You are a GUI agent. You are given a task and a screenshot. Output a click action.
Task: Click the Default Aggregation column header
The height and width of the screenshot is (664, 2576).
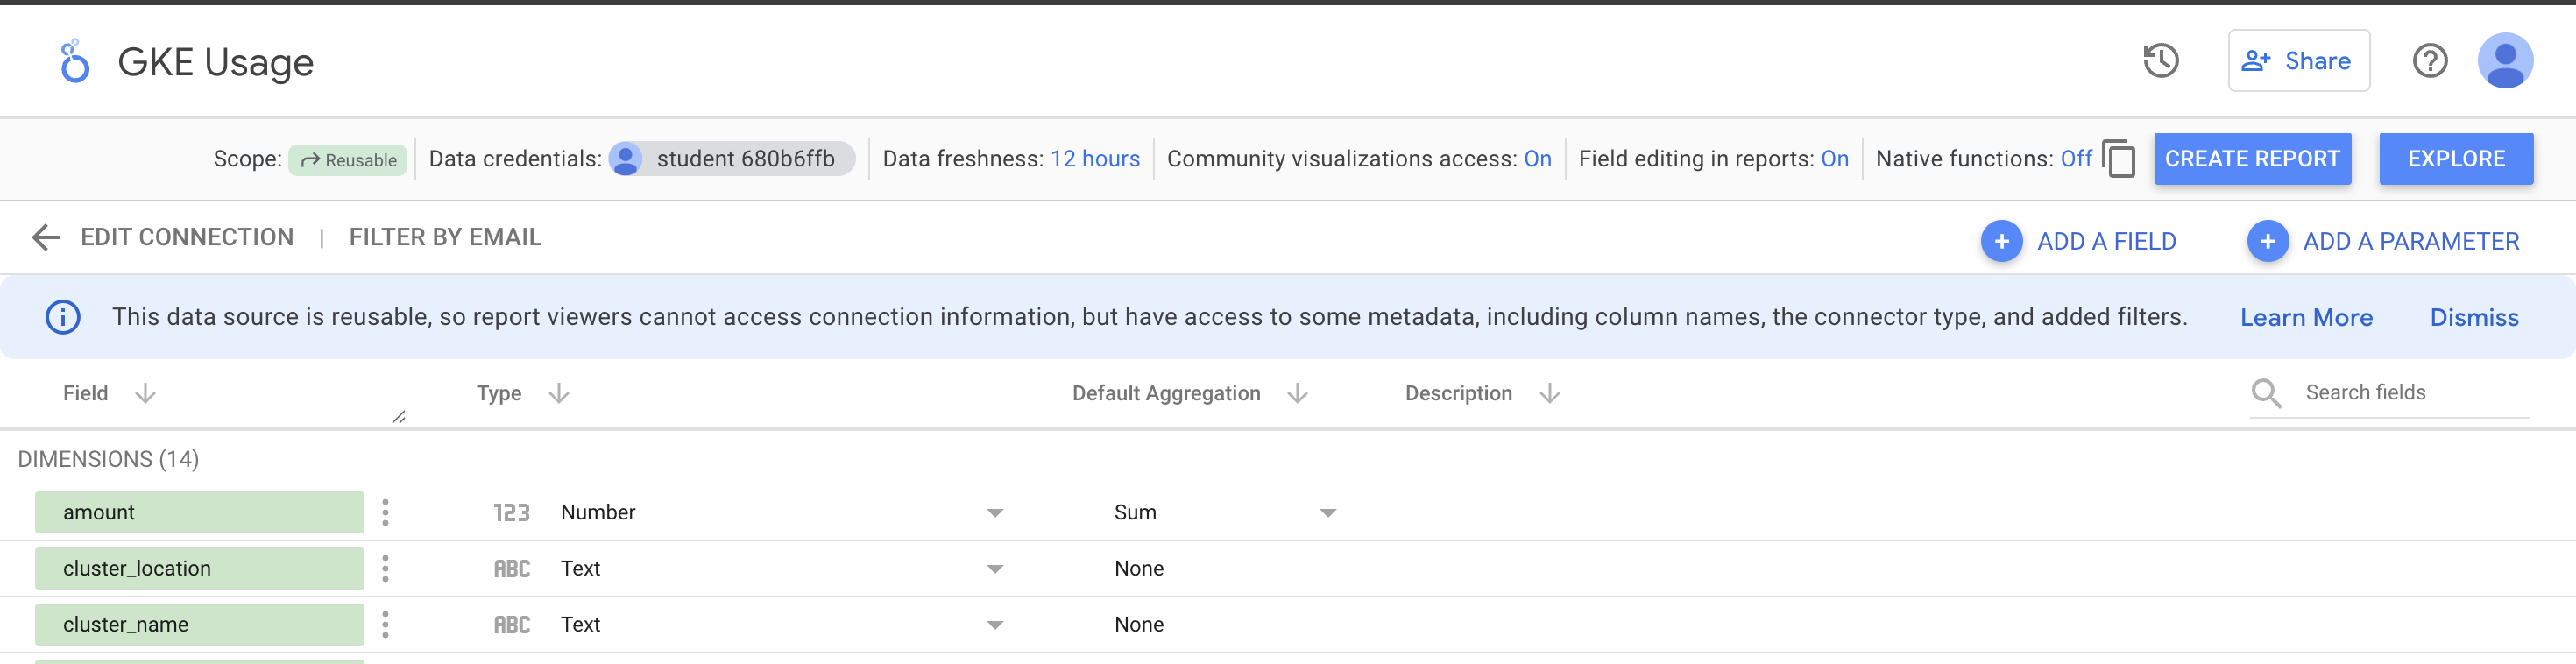(x=1166, y=393)
